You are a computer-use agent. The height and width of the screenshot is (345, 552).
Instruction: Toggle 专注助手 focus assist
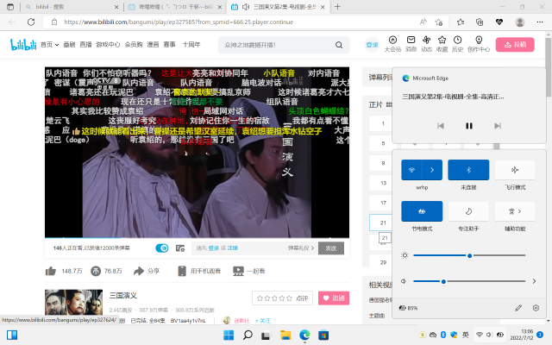click(x=468, y=211)
